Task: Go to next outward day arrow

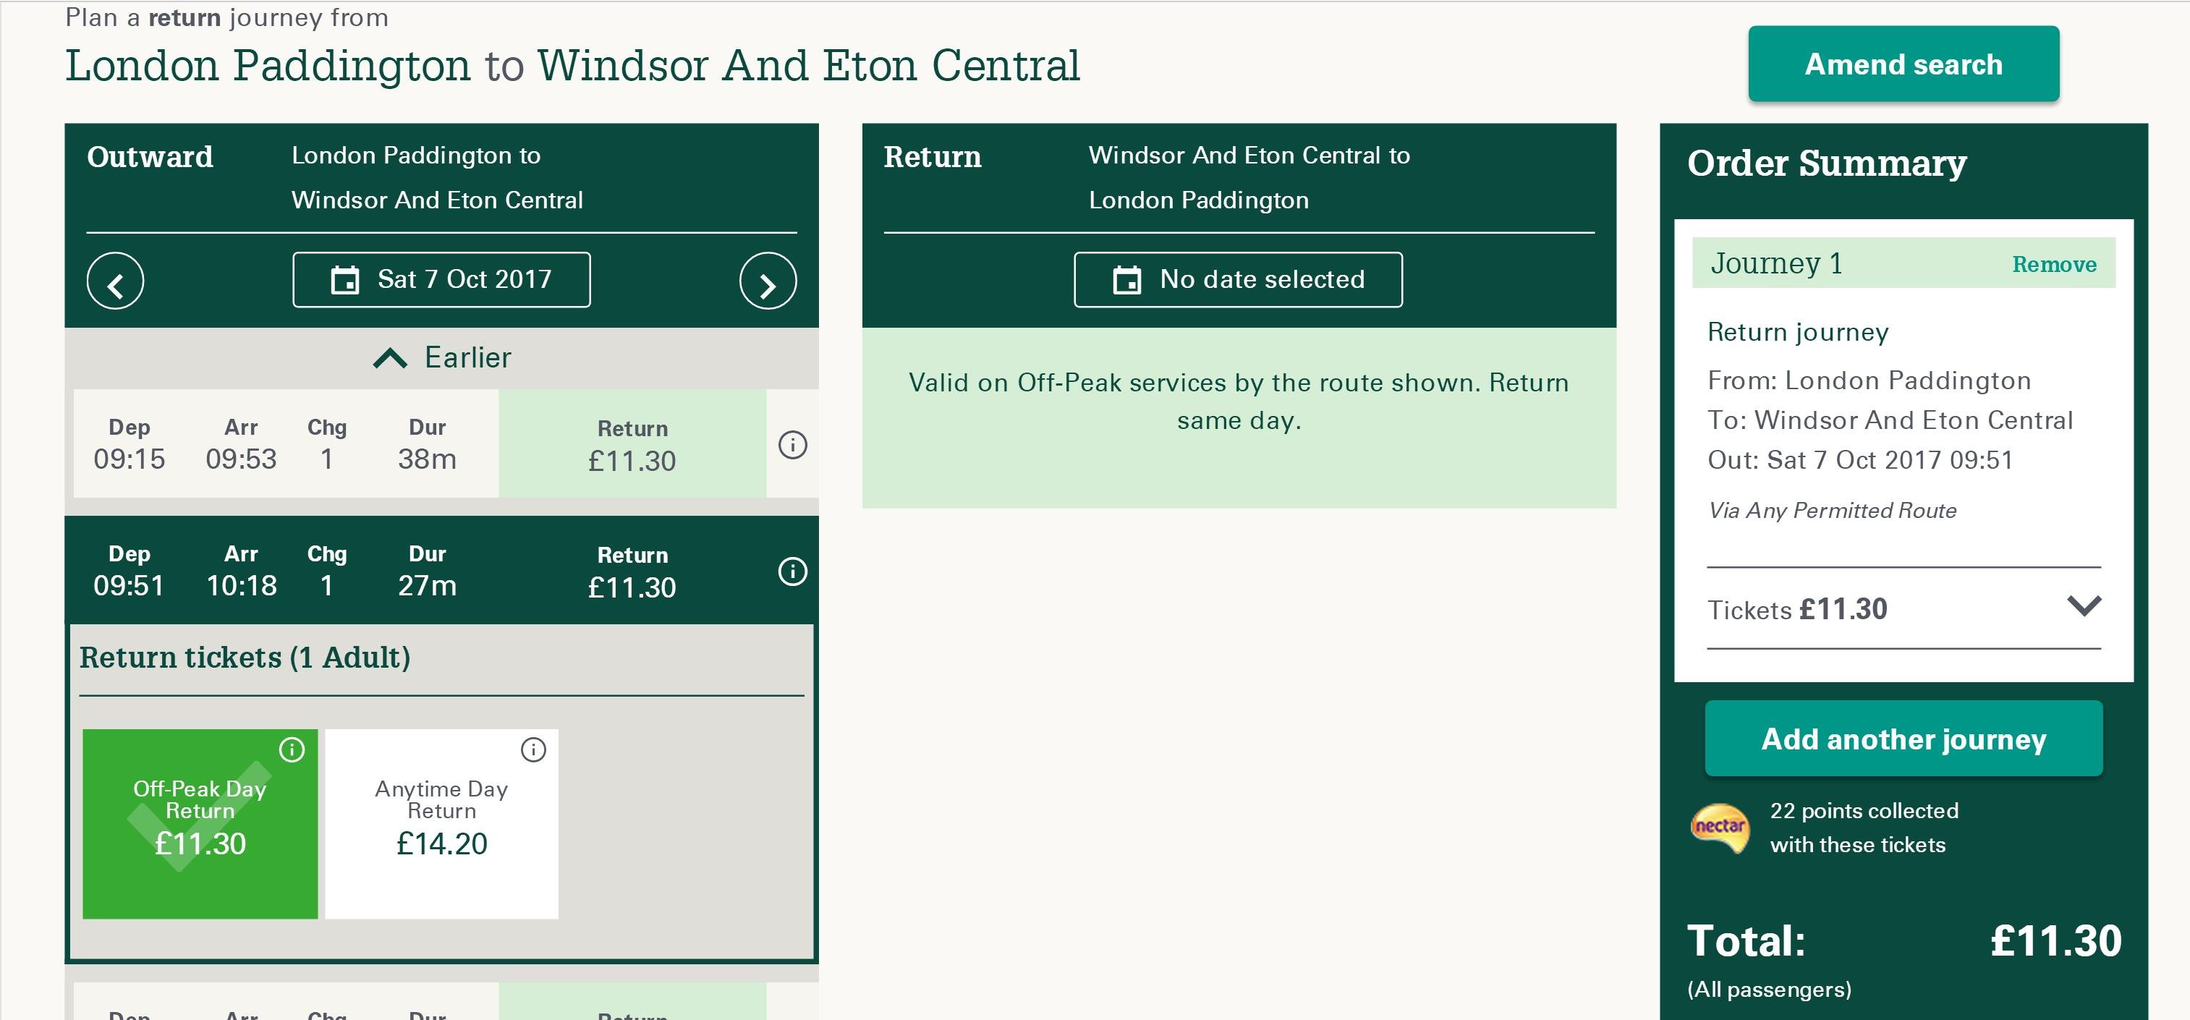Action: click(x=768, y=281)
